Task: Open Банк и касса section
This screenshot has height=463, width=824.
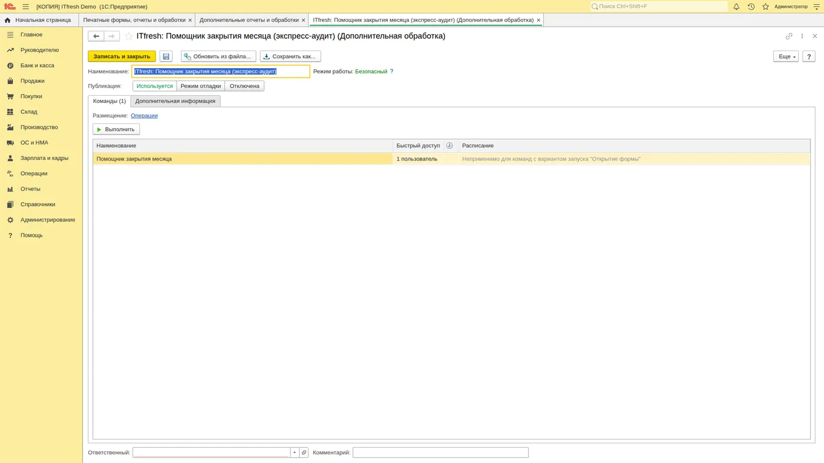Action: [37, 66]
